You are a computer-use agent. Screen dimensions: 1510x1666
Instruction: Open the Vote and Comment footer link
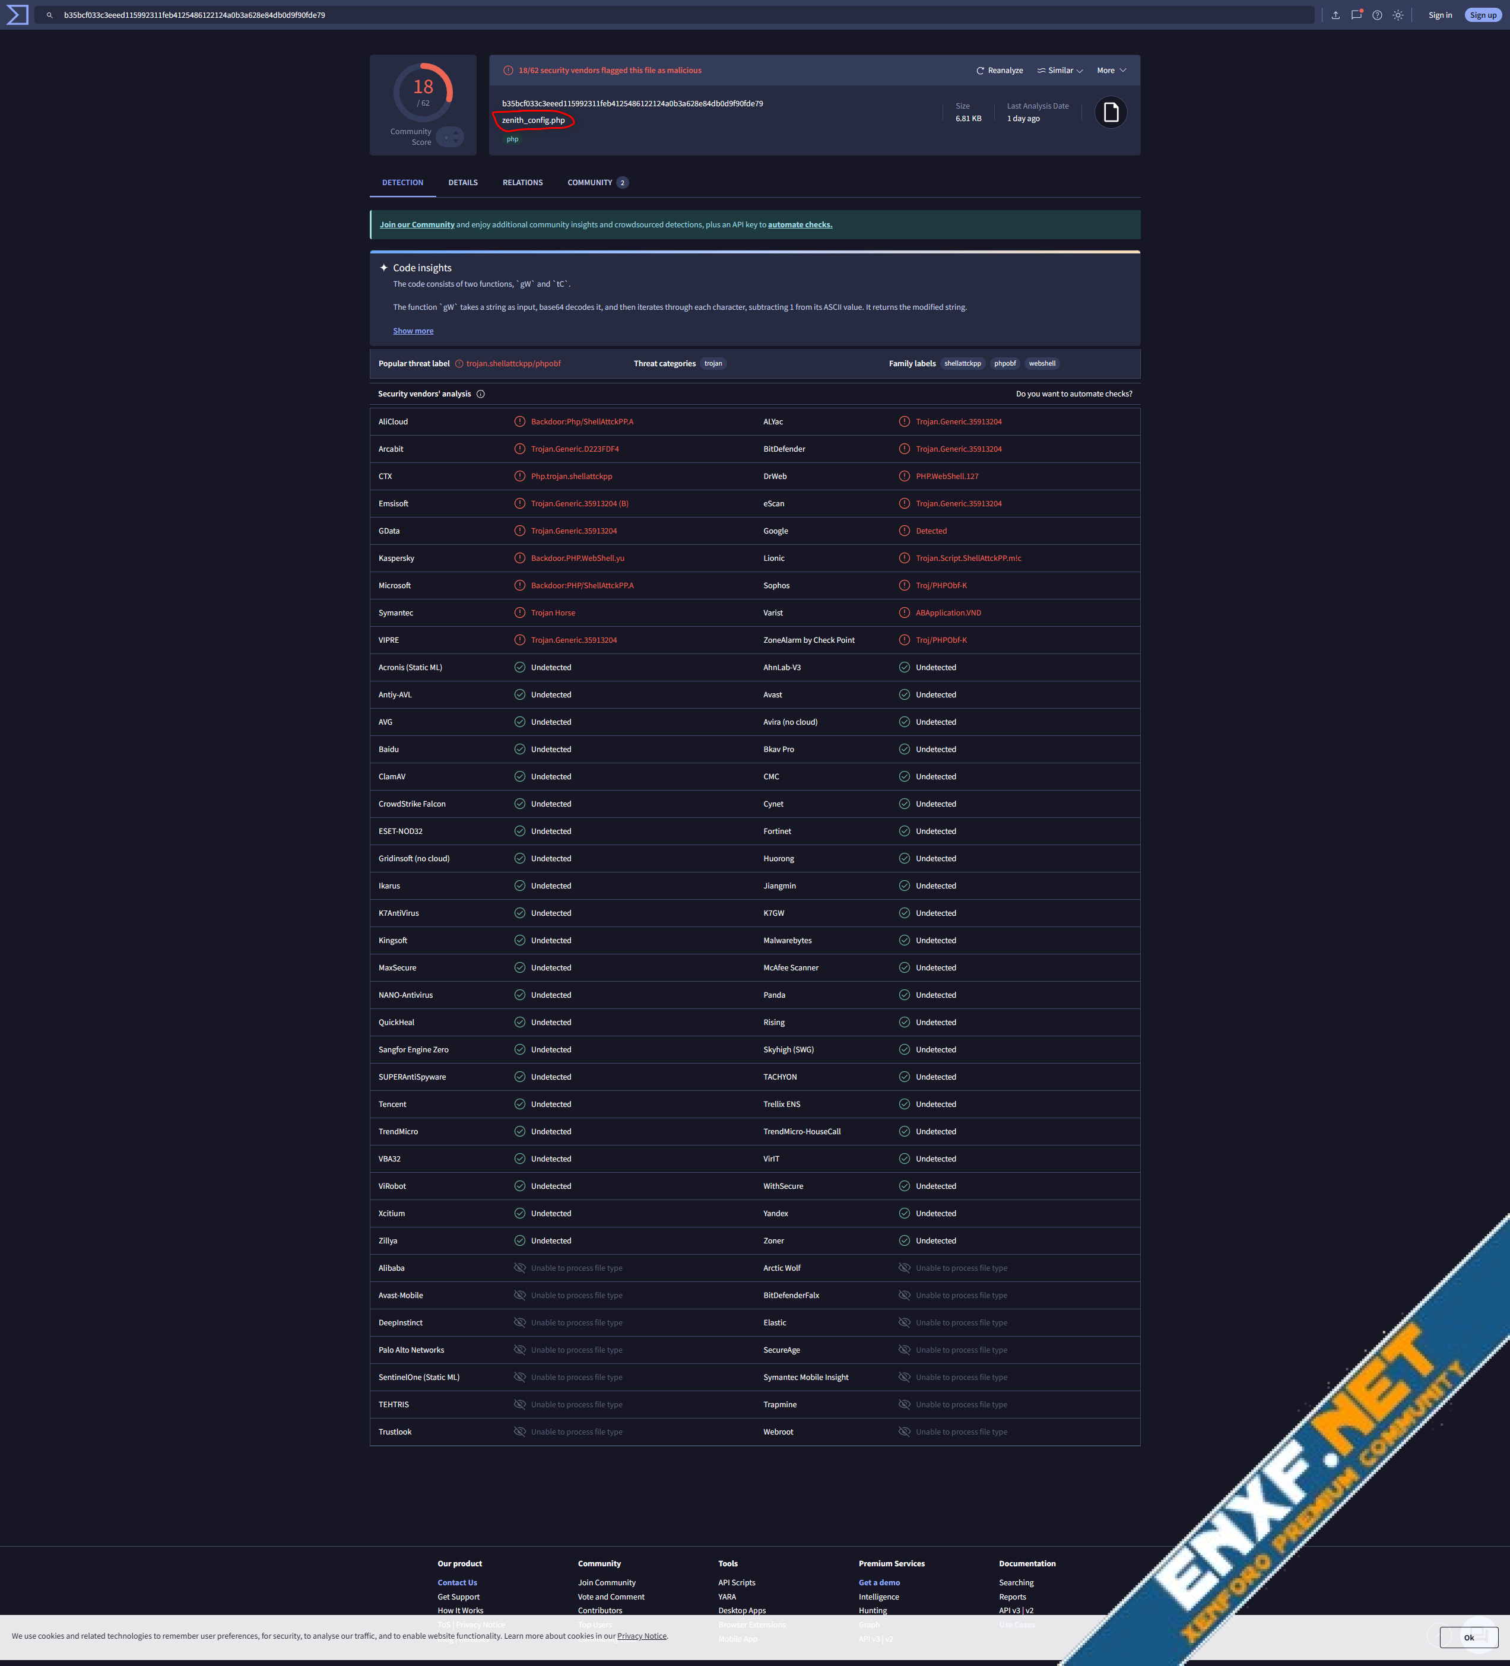point(611,1597)
